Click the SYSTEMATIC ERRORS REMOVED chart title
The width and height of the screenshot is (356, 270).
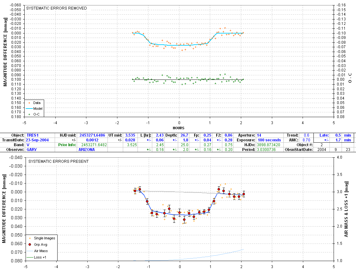(x=57, y=8)
